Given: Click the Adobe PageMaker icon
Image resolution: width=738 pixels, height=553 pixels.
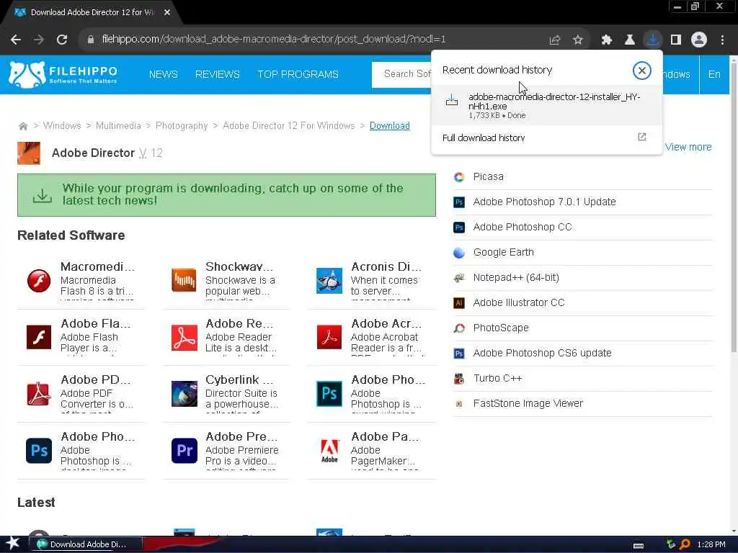Looking at the screenshot, I should pos(329,451).
